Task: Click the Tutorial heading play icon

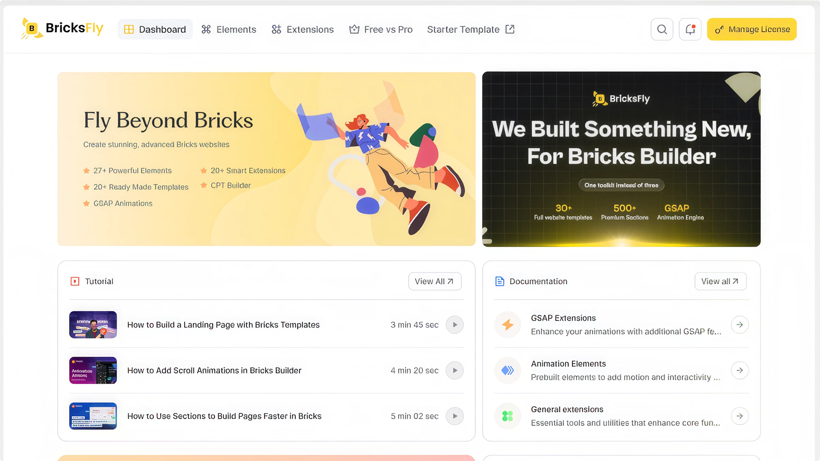Action: click(75, 281)
